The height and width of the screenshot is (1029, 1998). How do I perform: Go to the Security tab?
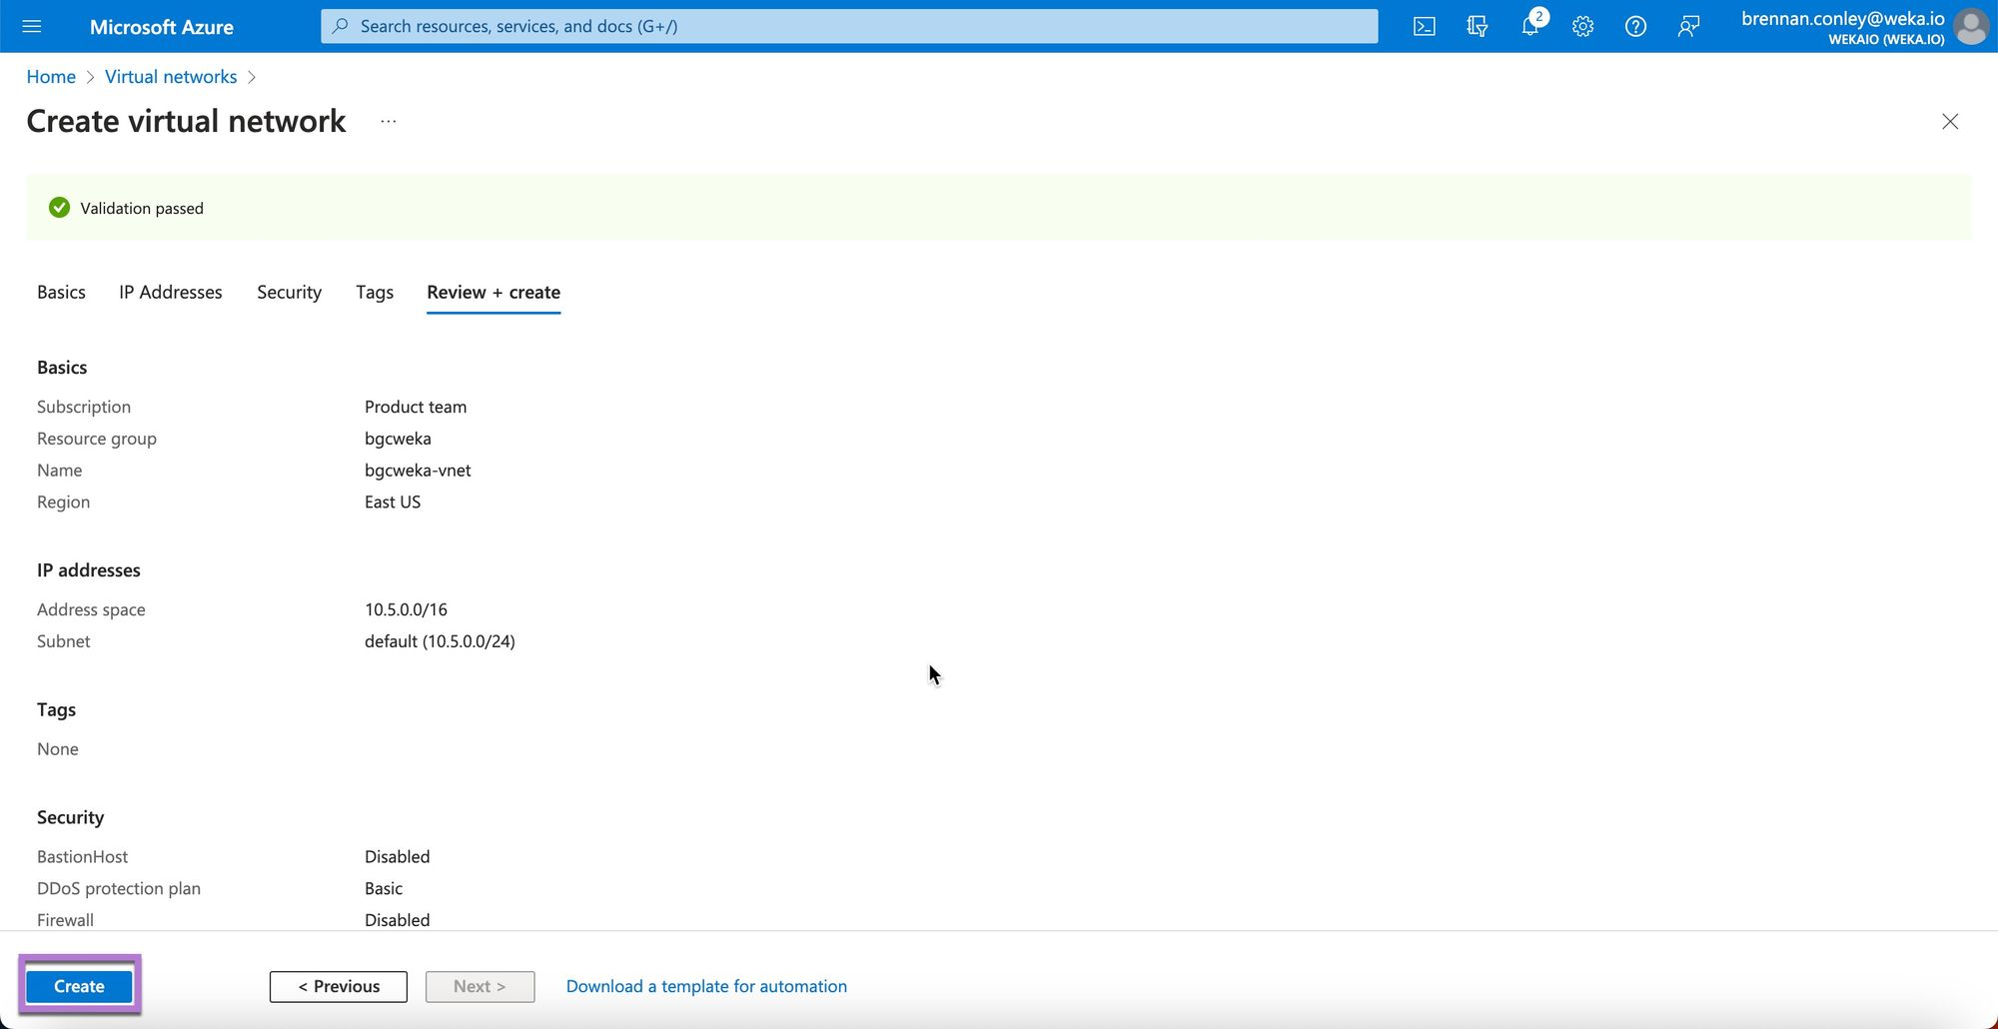point(289,292)
